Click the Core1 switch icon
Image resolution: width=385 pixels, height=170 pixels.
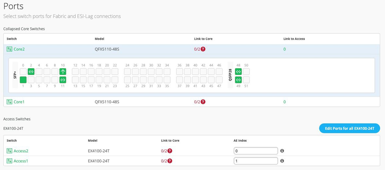tap(10, 102)
